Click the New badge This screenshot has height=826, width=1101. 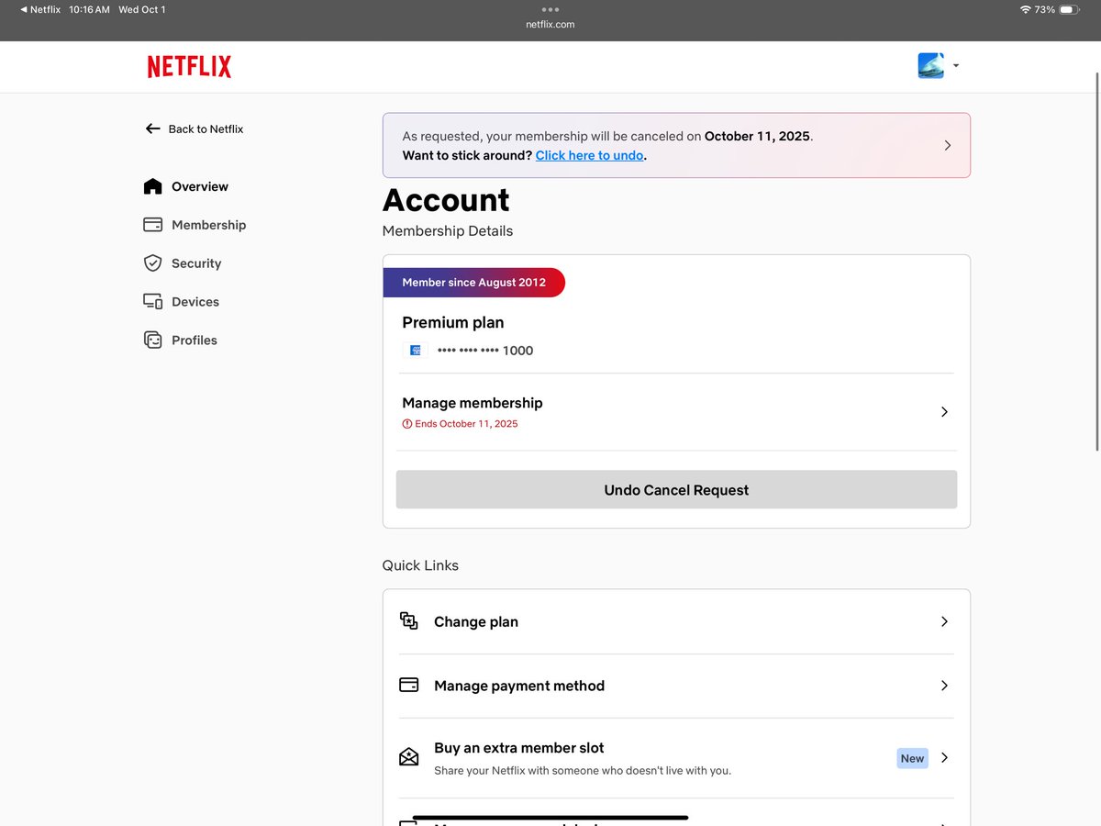(x=912, y=758)
